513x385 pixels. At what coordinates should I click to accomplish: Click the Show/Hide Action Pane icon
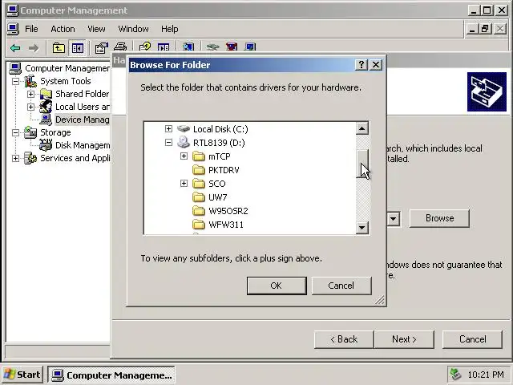(x=164, y=48)
